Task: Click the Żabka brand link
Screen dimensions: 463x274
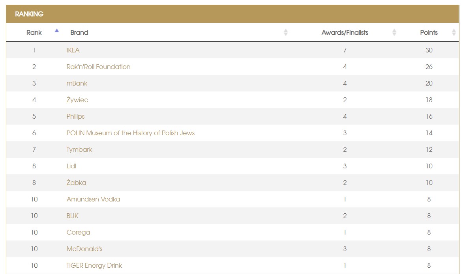Action: coord(76,183)
